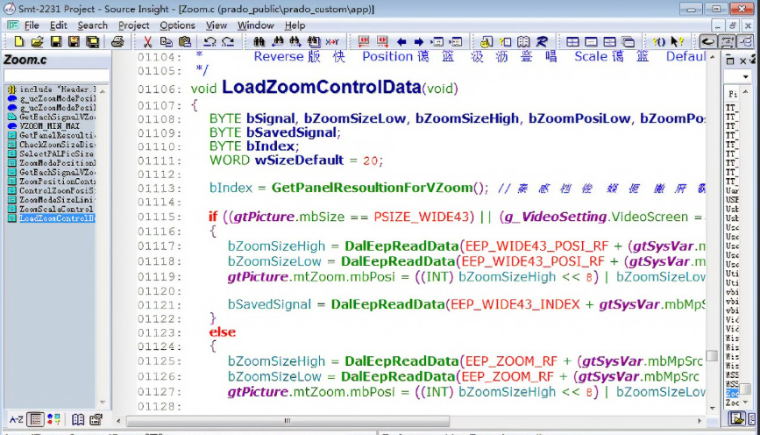This screenshot has height=435, width=760.
Task: Click the Go Forward blue arrow
Action: [x=419, y=41]
